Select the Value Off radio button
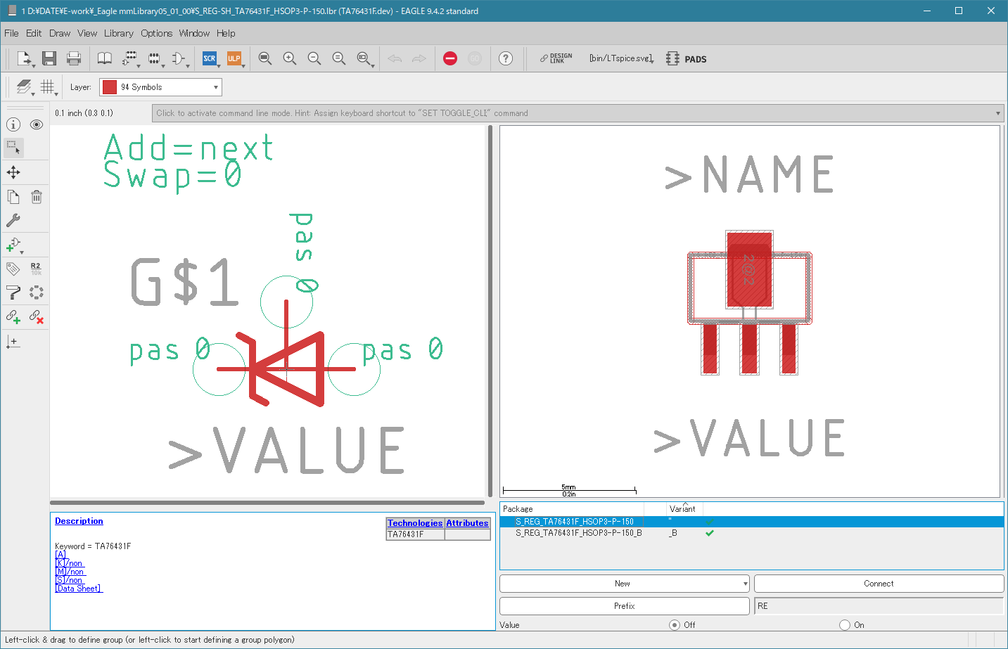 pos(675,625)
